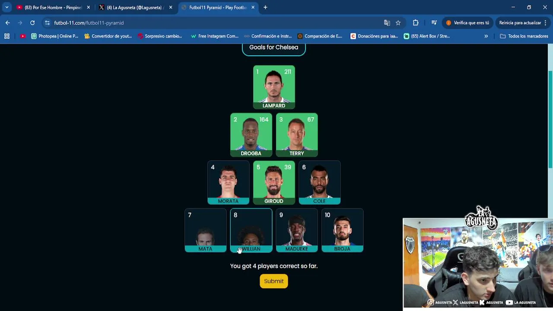Close the La Agusneta X tab

tap(171, 7)
